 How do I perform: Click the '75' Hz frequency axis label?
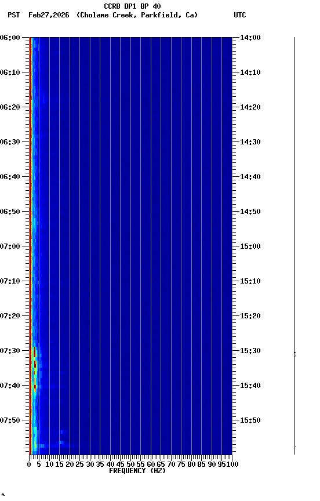181,465
